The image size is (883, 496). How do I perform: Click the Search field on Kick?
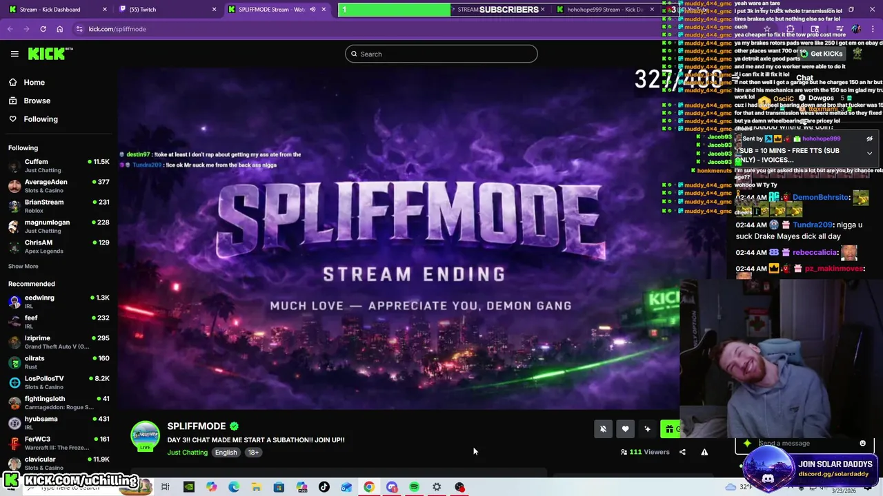click(x=441, y=54)
